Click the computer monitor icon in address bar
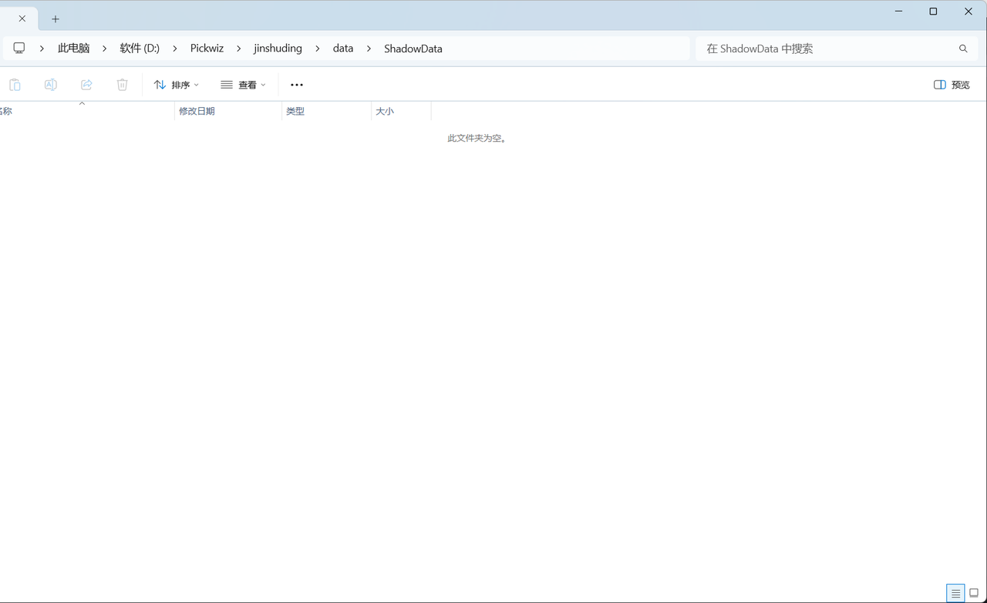This screenshot has width=987, height=603. pos(19,49)
